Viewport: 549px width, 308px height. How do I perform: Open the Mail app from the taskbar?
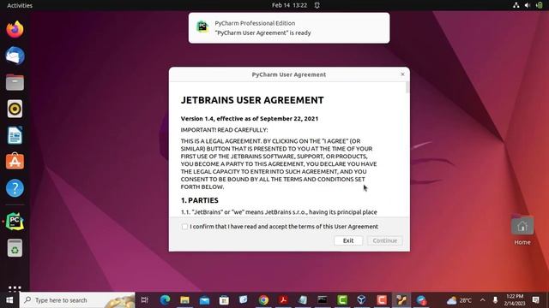pyautogui.click(x=204, y=300)
